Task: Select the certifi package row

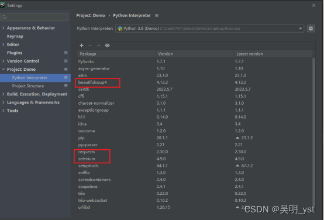Action: [195, 90]
